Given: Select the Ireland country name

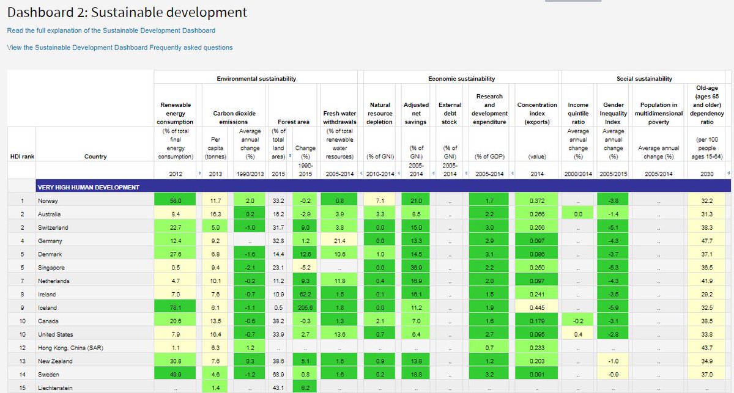Looking at the screenshot, I should coord(48,295).
